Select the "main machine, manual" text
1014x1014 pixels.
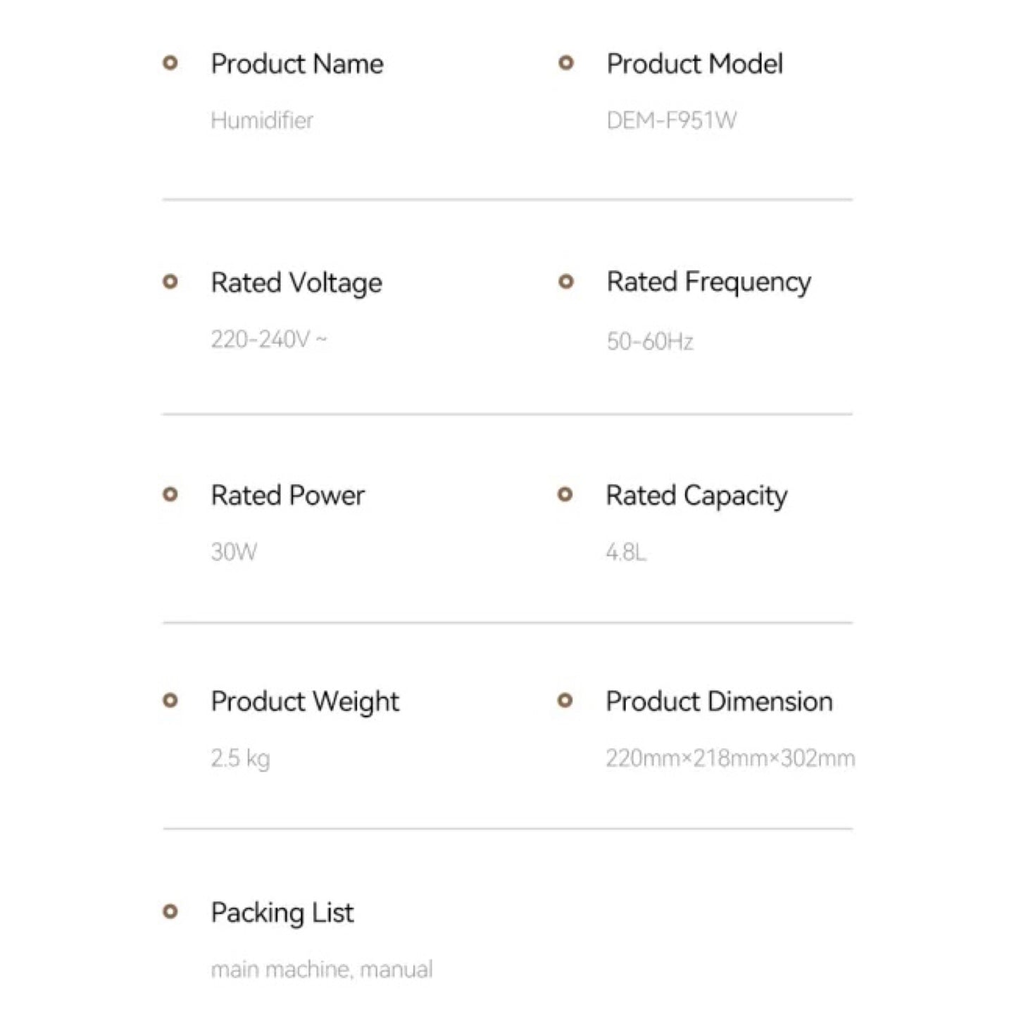coord(322,970)
